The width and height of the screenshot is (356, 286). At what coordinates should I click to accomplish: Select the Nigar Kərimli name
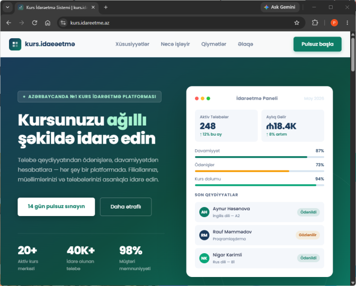click(x=227, y=255)
